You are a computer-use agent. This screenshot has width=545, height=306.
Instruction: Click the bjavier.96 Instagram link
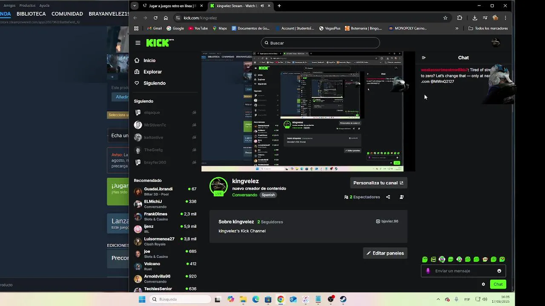click(387, 221)
